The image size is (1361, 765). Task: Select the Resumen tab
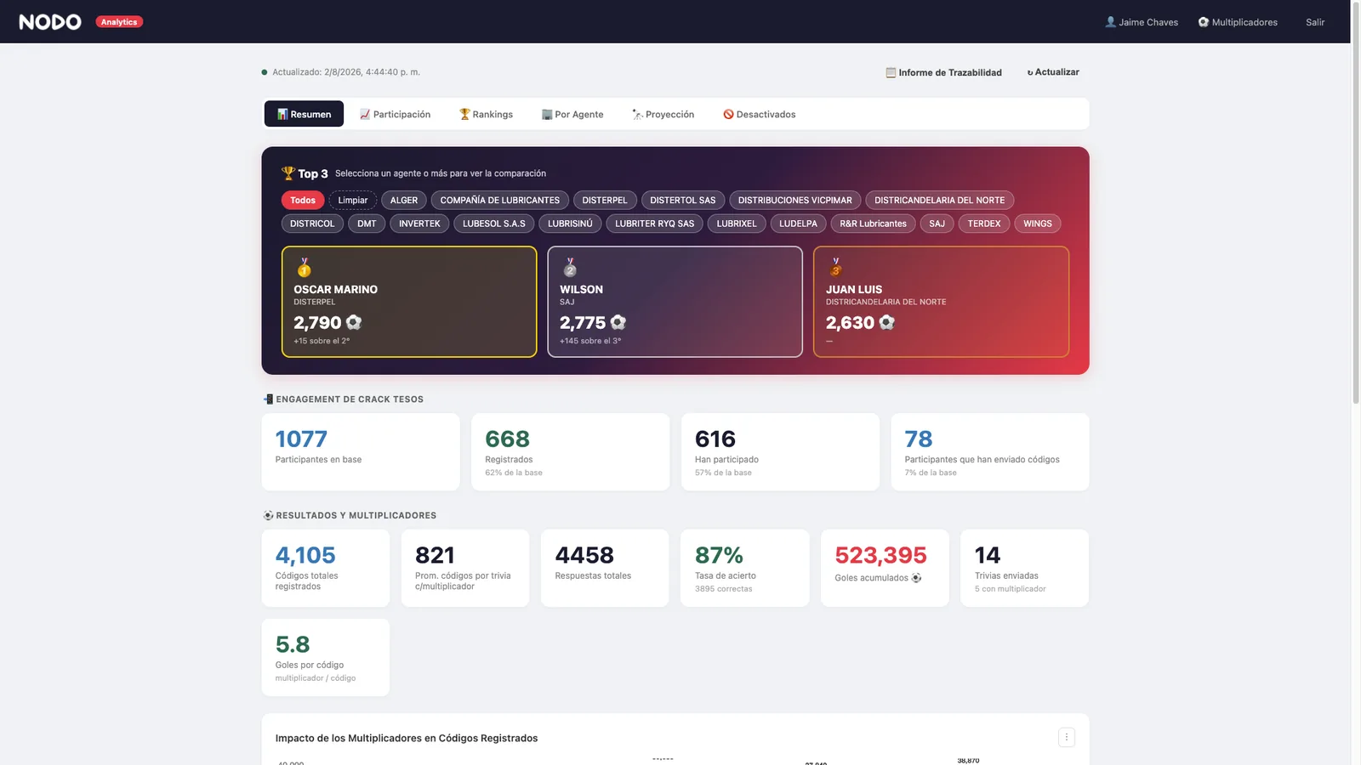click(304, 114)
